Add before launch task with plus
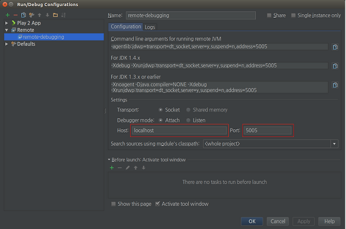Image resolution: width=346 pixels, height=229 pixels. pyautogui.click(x=112, y=168)
